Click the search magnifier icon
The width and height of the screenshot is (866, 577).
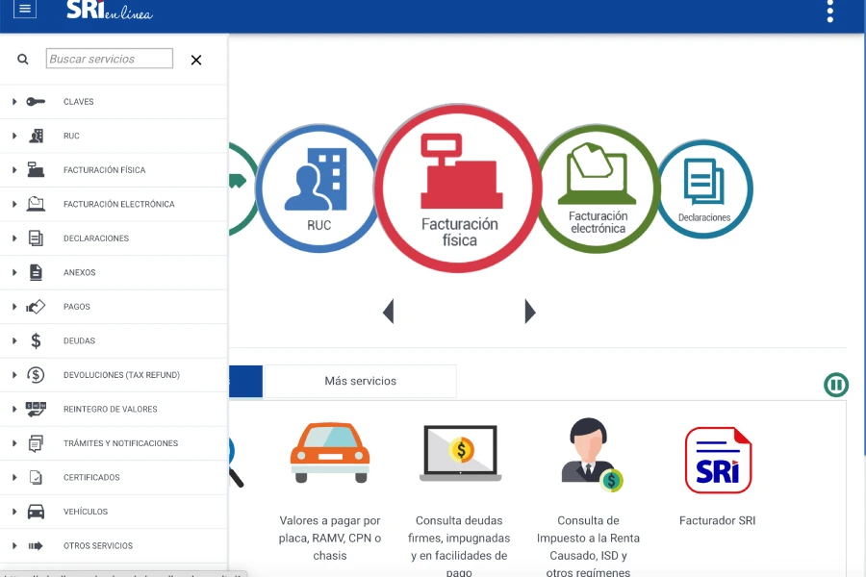coord(23,59)
